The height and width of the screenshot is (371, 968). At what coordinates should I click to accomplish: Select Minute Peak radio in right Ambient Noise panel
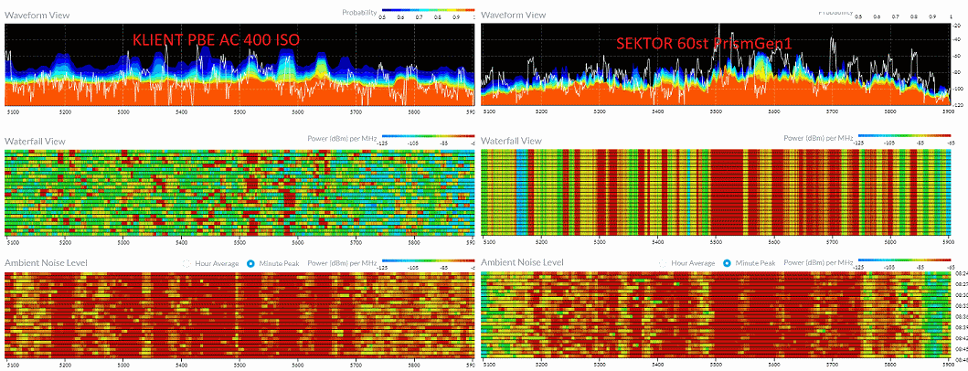click(727, 263)
